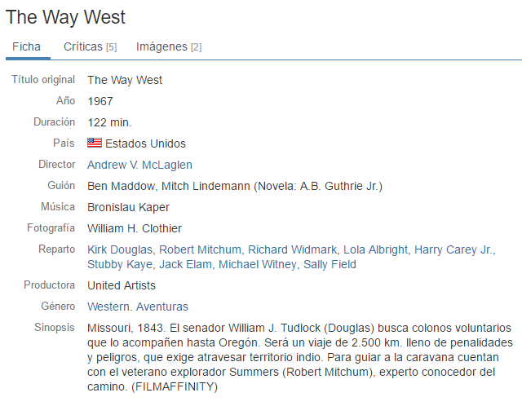Open Michael Witney cast link
The height and width of the screenshot is (406, 522).
pos(258,264)
